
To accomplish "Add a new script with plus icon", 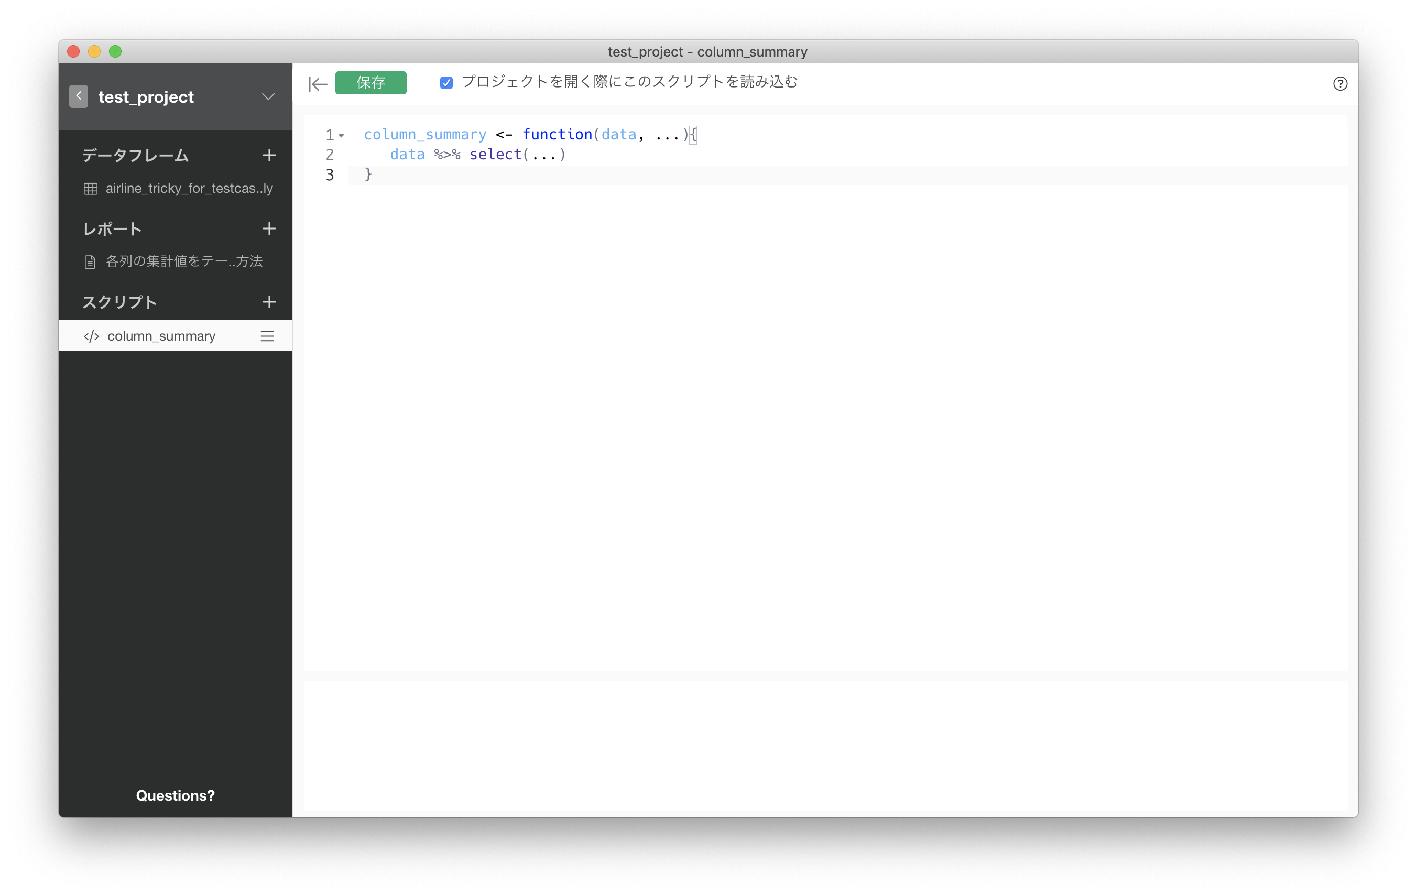I will (x=269, y=302).
